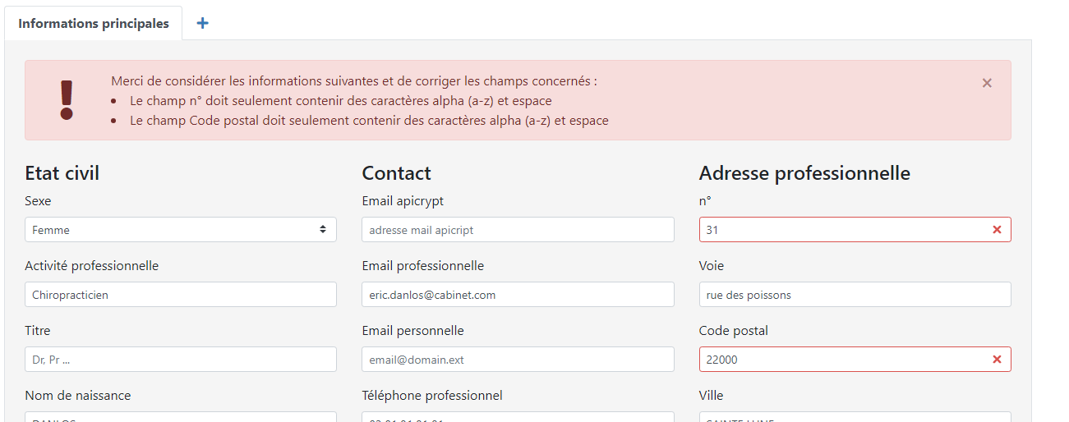Click the Etat civil section heading

click(x=62, y=173)
